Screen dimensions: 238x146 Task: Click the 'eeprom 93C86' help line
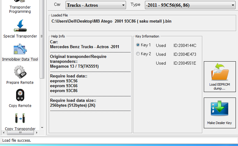click(x=64, y=91)
